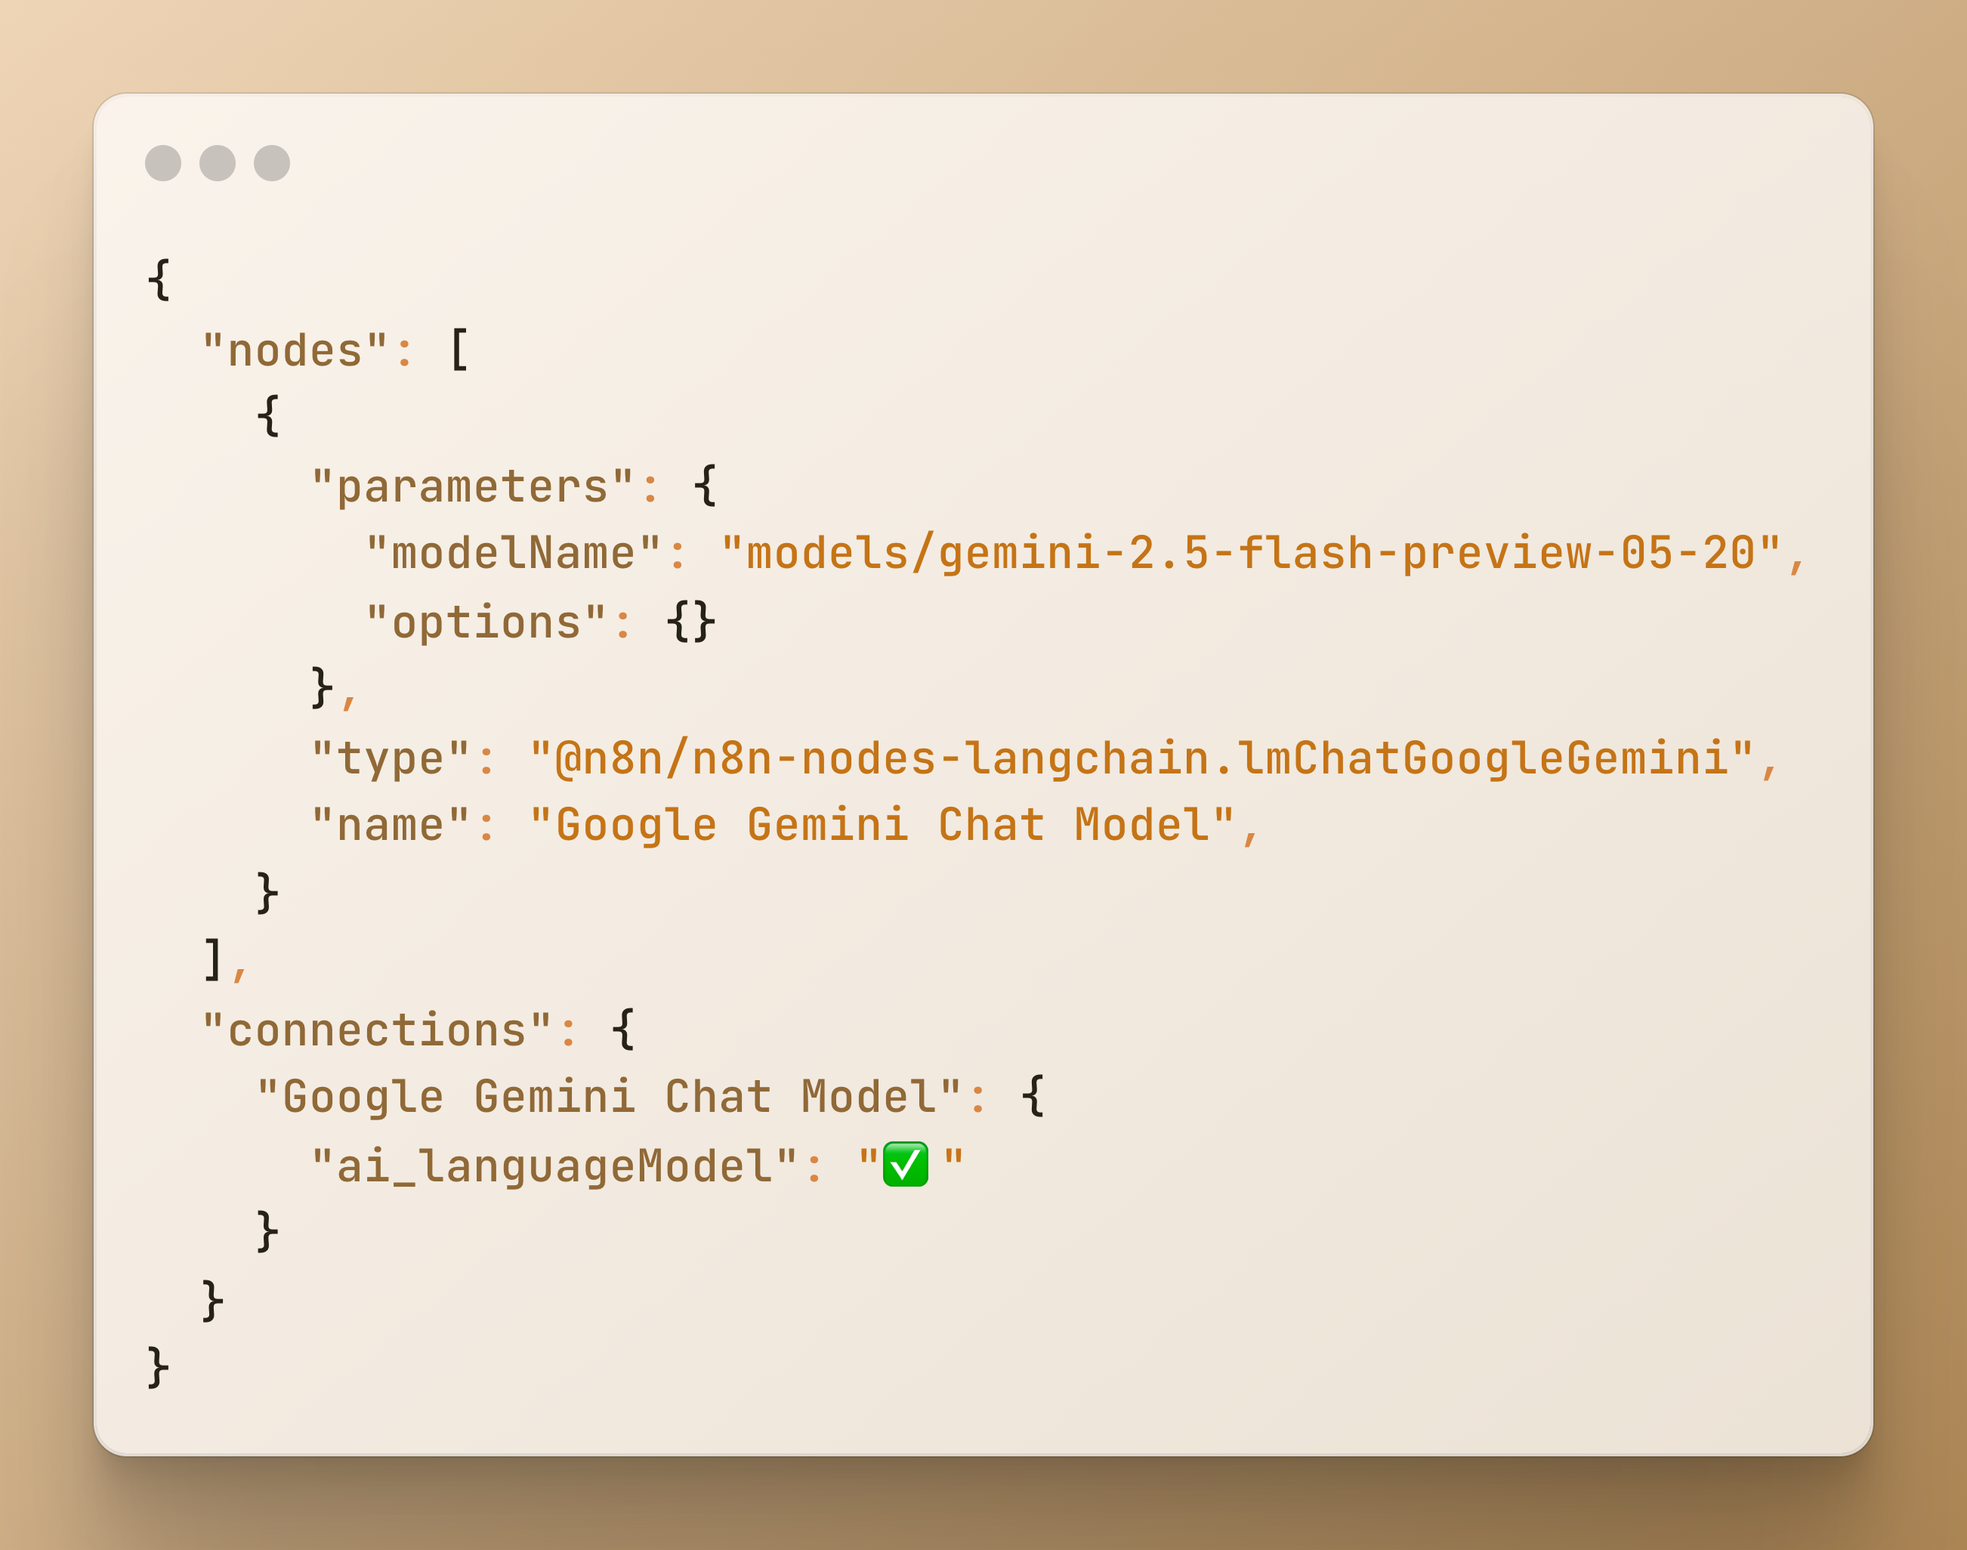Click the middle gray window dot

[x=218, y=163]
